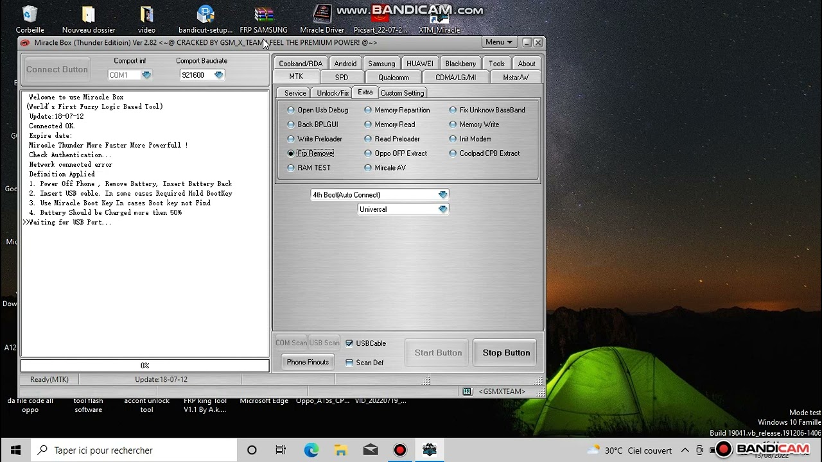Screen dimensions: 822x462
Task: Open the Corbeille recycle bin icon
Action: click(x=30, y=19)
